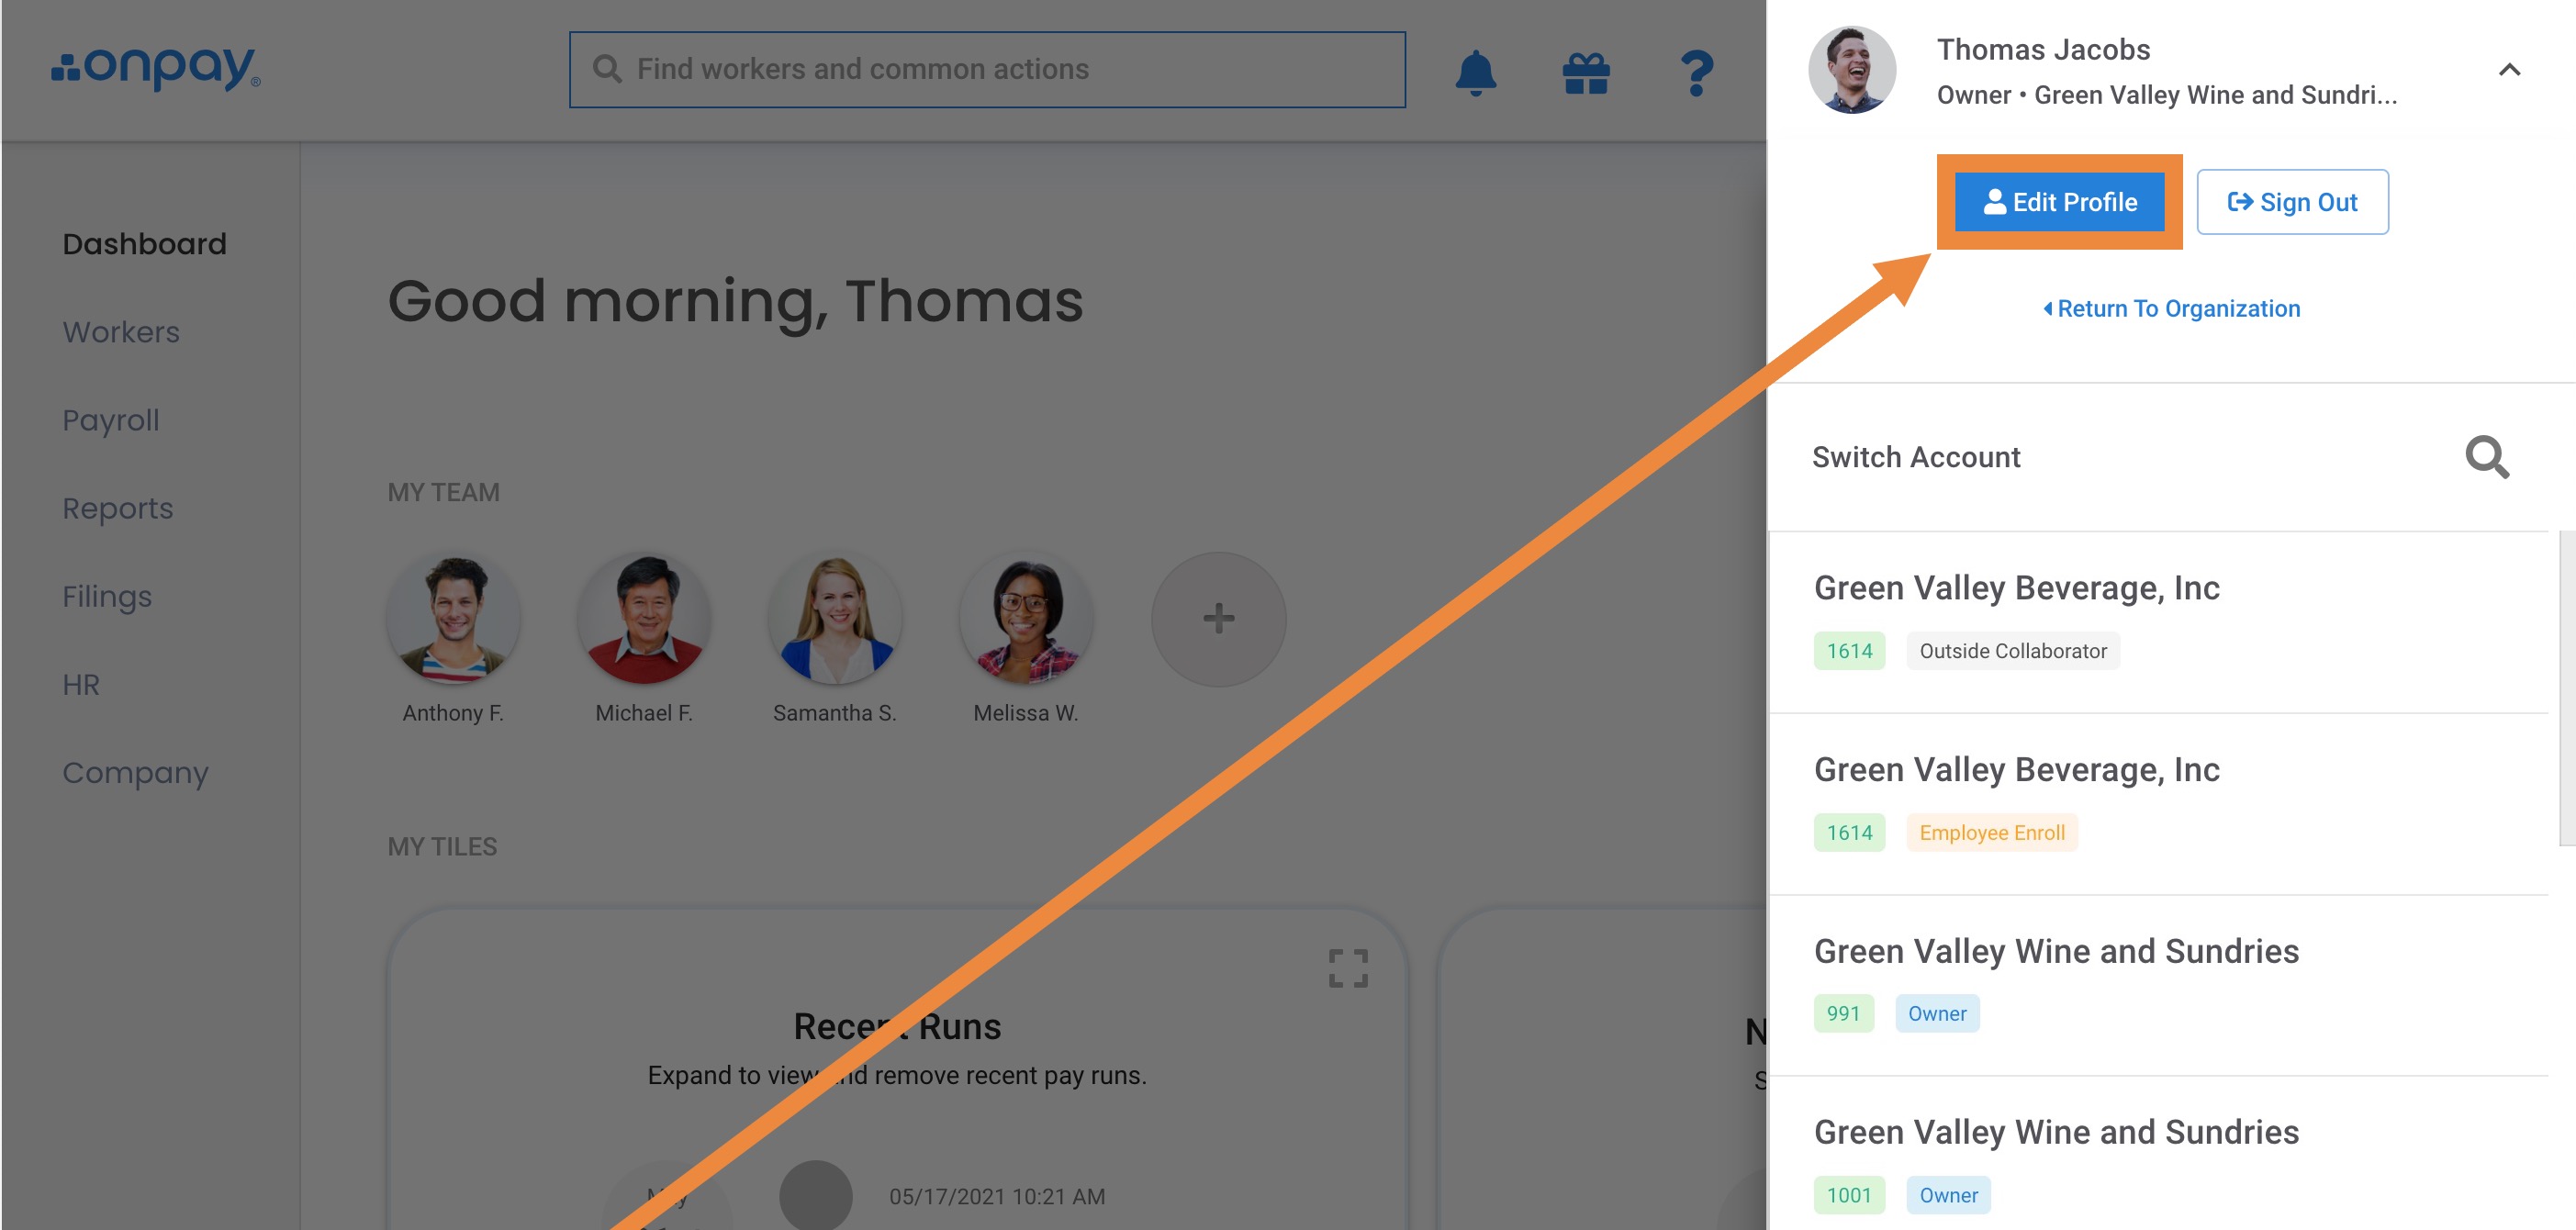Open the Payroll menu item
Screen dimensions: 2576x1230
click(111, 420)
